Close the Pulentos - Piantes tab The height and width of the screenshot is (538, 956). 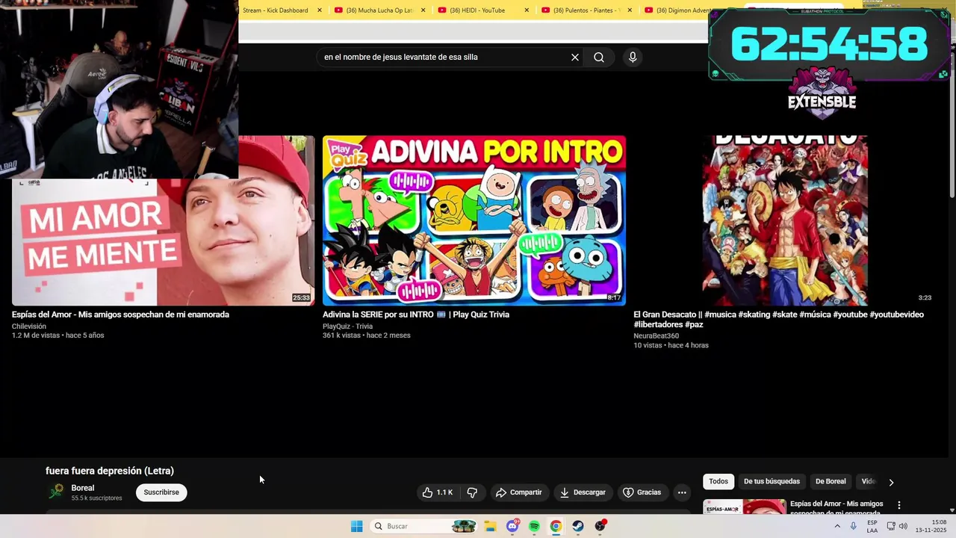630,10
